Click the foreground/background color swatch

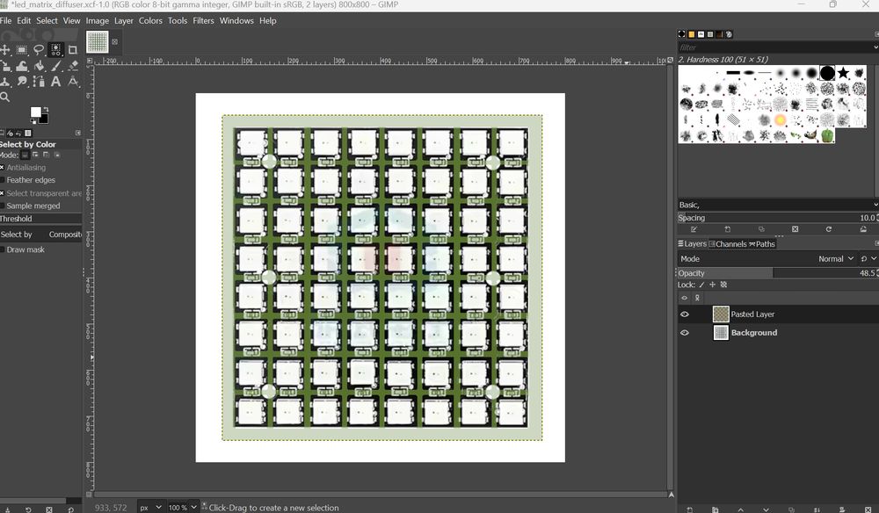point(37,112)
